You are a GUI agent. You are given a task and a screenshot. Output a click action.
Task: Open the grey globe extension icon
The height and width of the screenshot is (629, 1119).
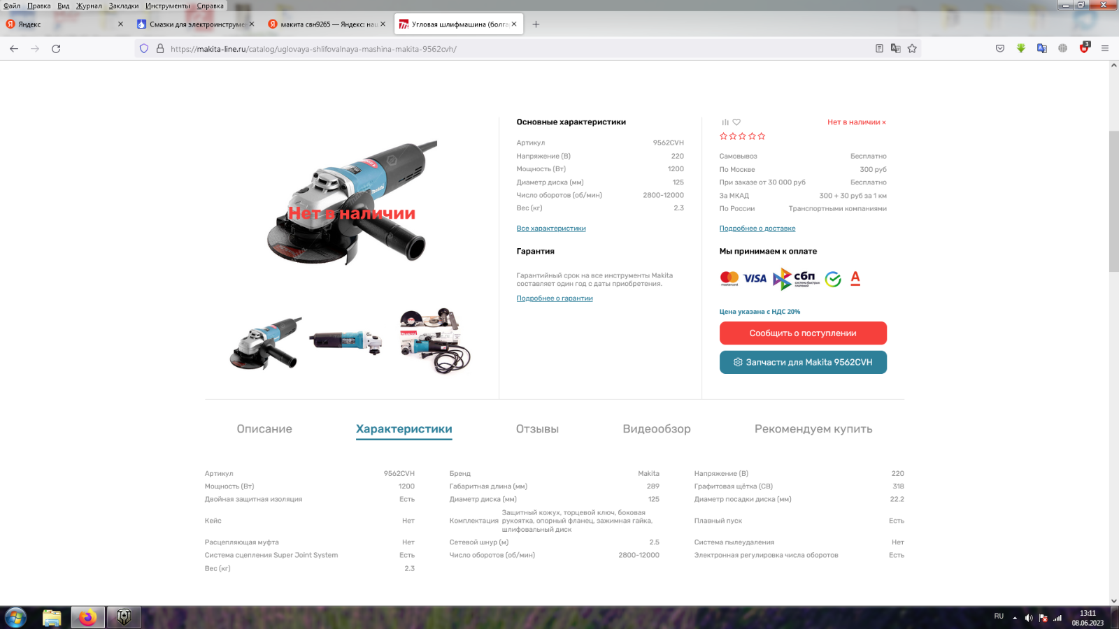[1063, 49]
